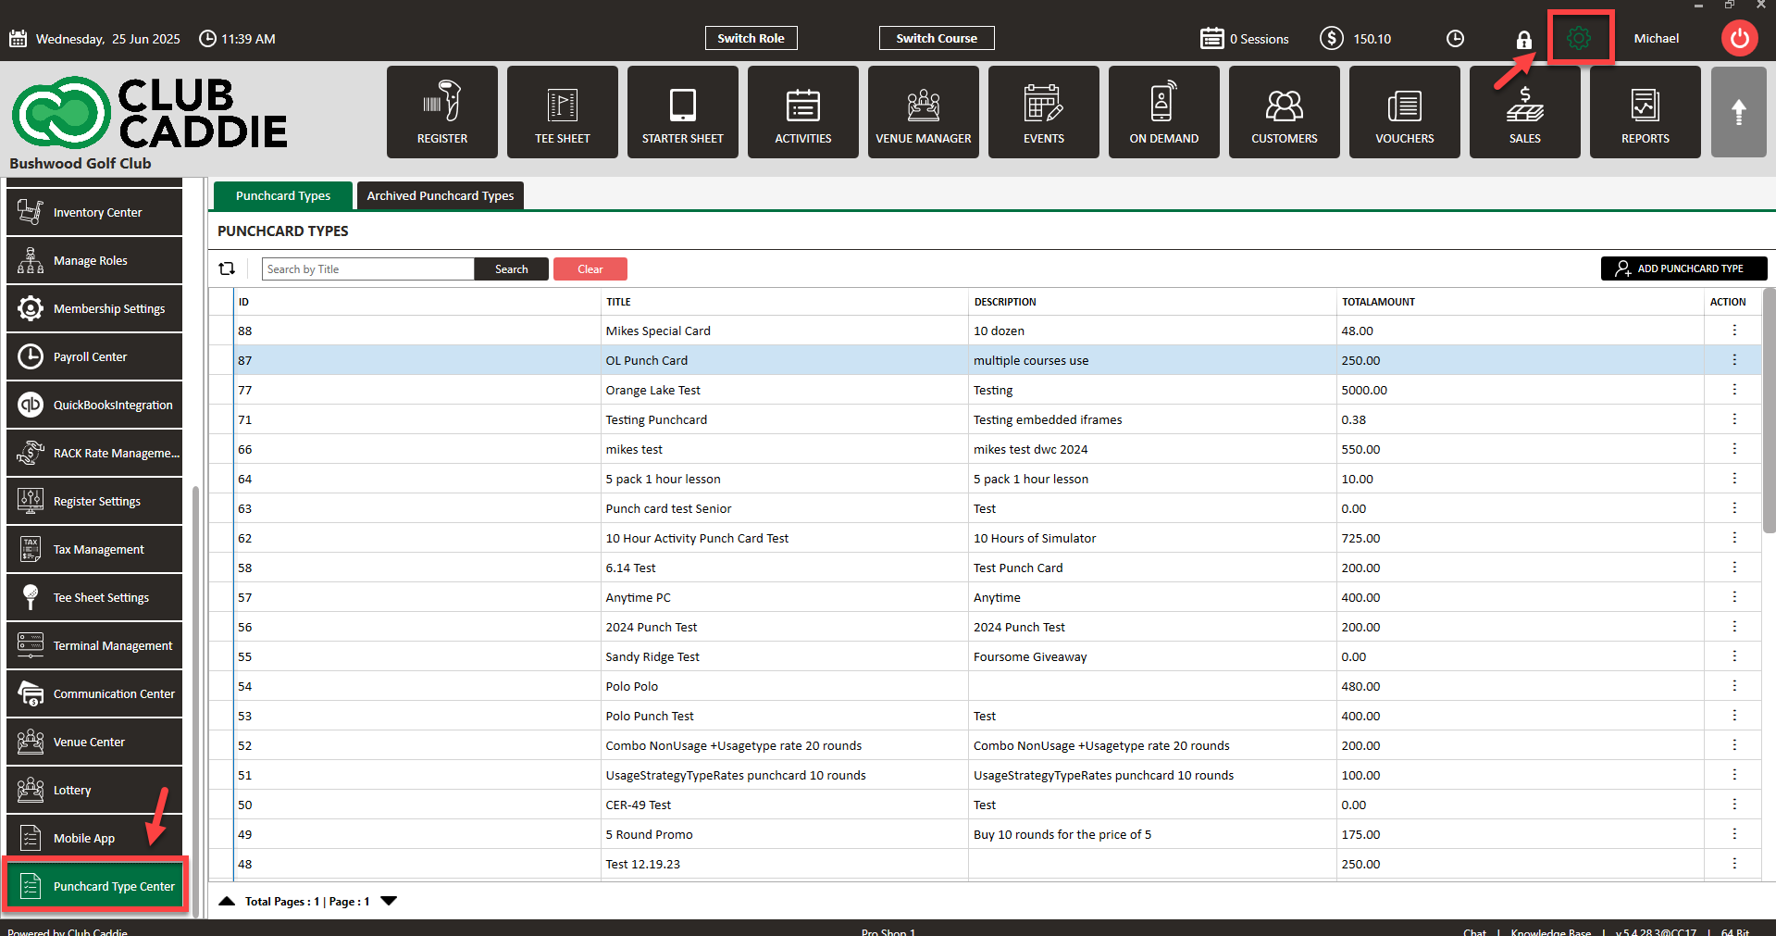Open Terminal Management in the sidebar
Viewport: 1776px width, 936px height.
94,645
